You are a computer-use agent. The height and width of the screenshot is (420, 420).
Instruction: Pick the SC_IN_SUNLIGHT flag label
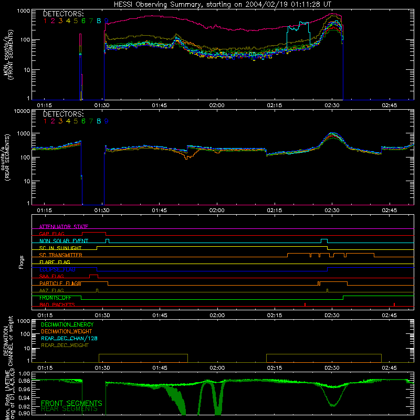click(x=60, y=248)
